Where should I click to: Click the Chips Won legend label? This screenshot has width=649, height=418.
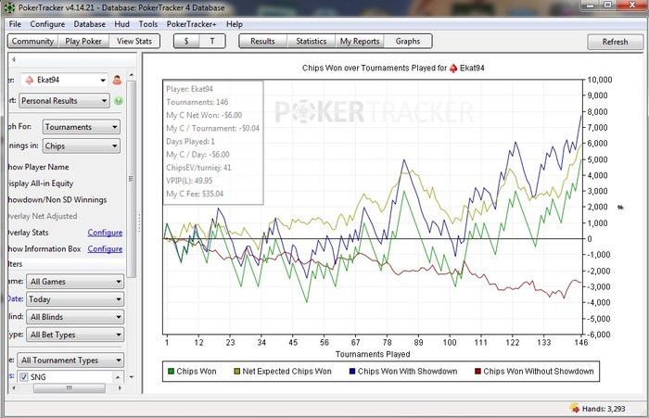(x=197, y=372)
